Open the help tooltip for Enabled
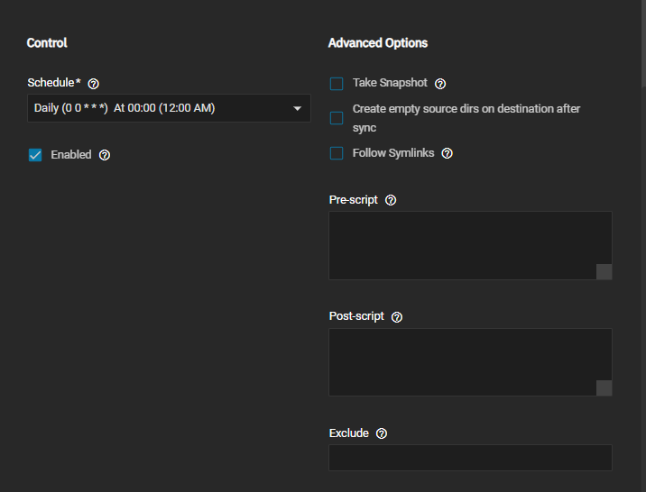Screen dimensions: 646x492 pos(105,155)
